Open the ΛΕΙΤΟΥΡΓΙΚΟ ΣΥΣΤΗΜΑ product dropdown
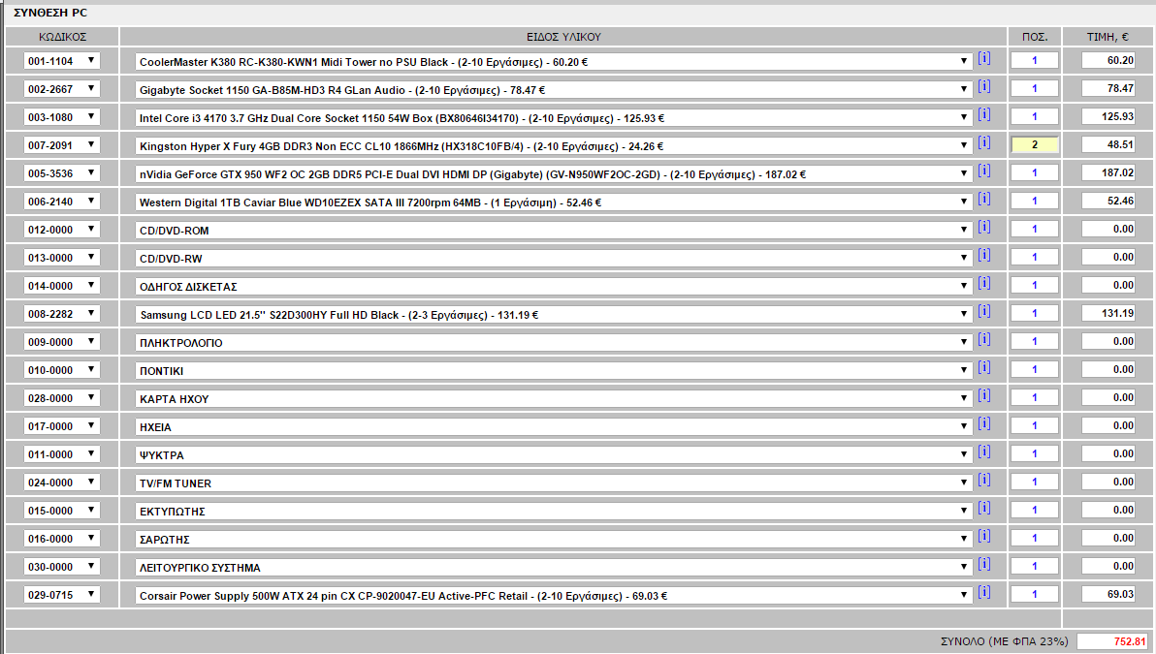The image size is (1156, 654). tap(554, 567)
